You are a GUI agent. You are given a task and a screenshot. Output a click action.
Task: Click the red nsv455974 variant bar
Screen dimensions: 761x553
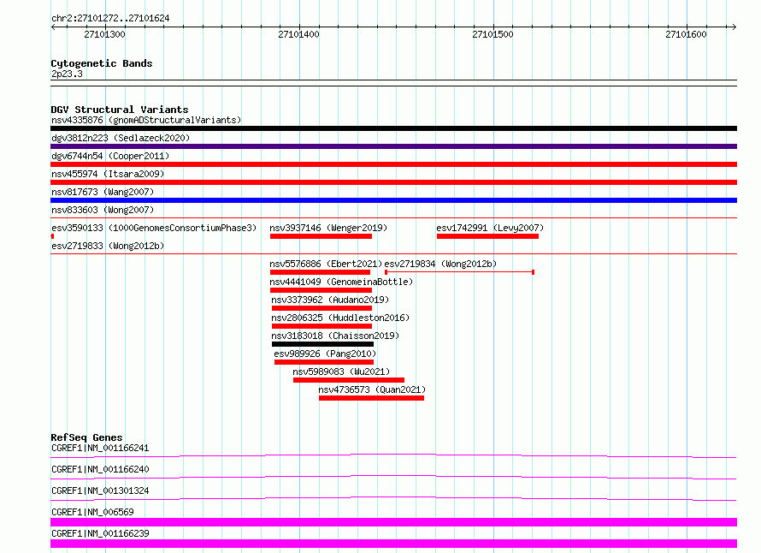[393, 182]
